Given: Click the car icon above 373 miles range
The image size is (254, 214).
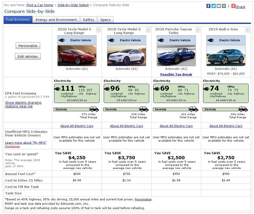Looking at the screenshot, I should (x=94, y=109).
